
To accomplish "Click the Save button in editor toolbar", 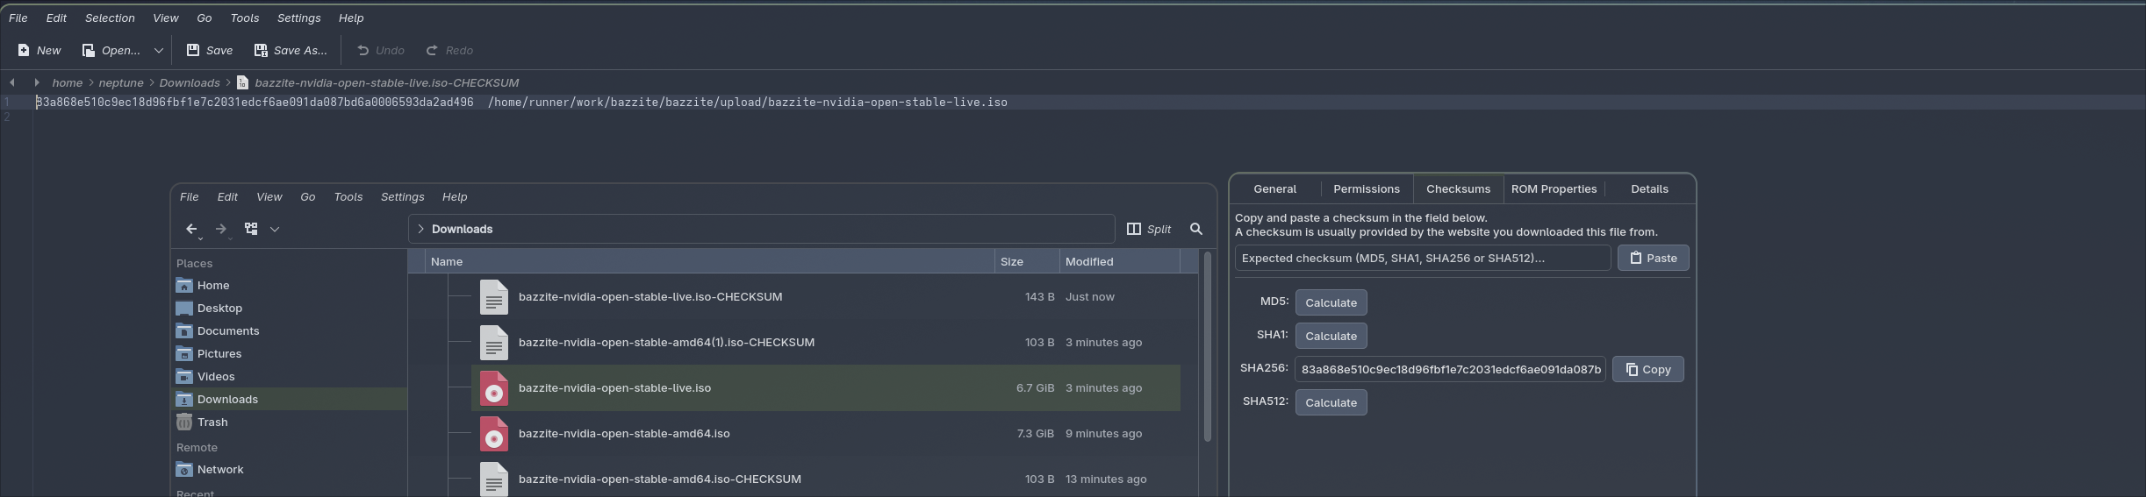I will 209,50.
